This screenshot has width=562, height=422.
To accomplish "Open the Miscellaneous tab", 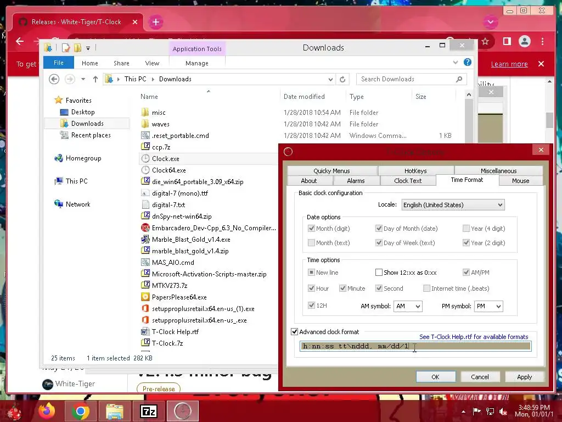I will [498, 171].
